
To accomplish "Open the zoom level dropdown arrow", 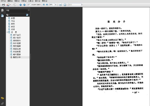I will click(55, 5).
